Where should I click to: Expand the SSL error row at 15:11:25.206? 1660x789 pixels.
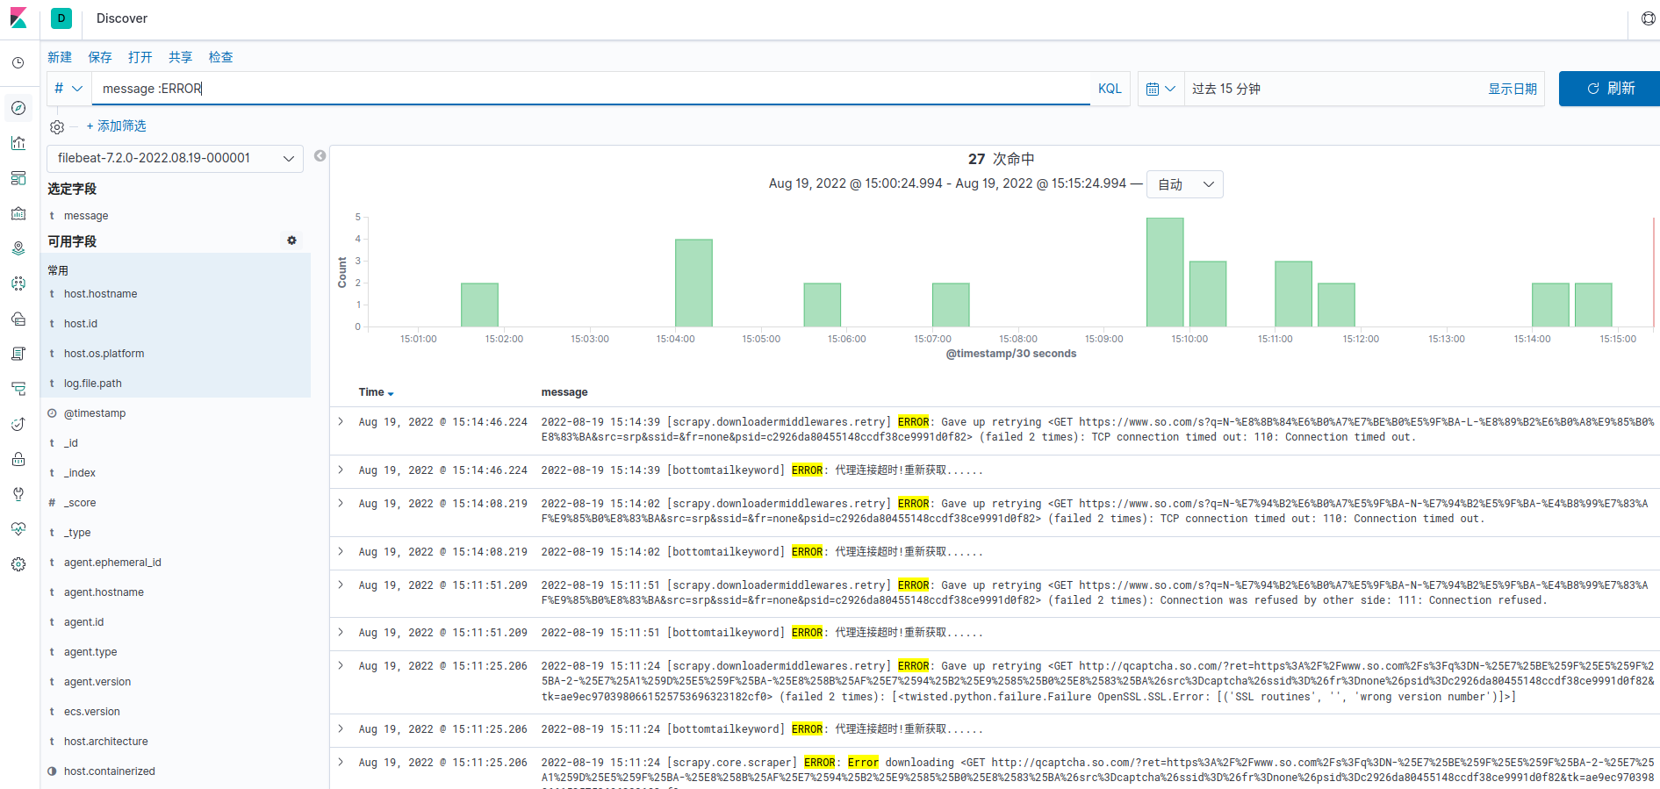[x=341, y=666]
